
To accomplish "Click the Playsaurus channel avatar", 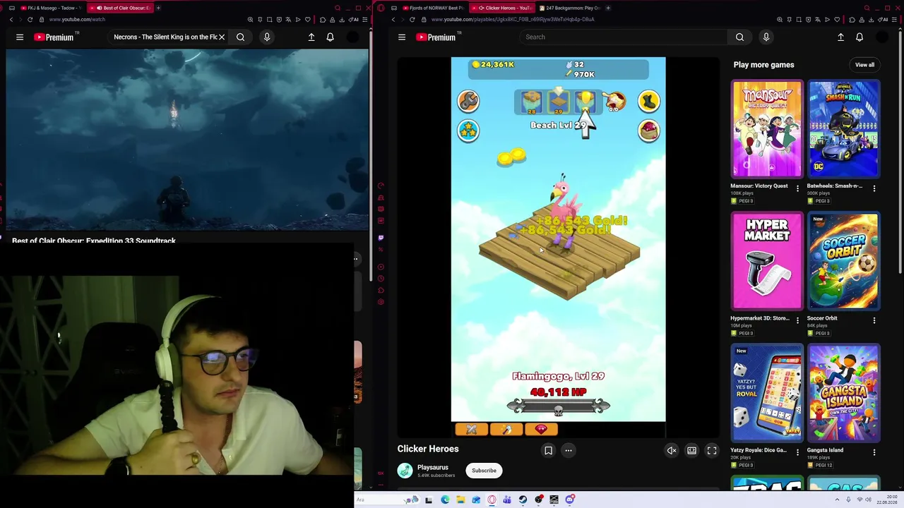I will click(405, 471).
